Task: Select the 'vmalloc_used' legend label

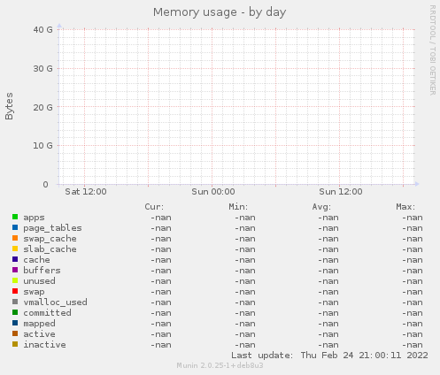Action: (x=55, y=302)
